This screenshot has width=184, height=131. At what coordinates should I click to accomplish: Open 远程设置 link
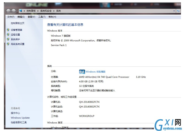pyautogui.click(x=15, y=35)
